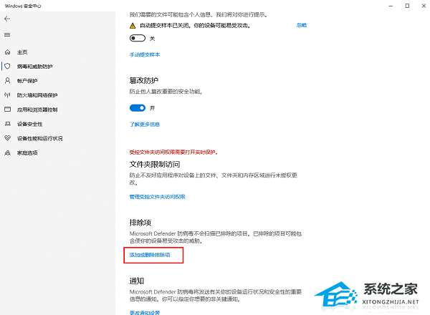Close the Windows 安全中心 window

424,6
